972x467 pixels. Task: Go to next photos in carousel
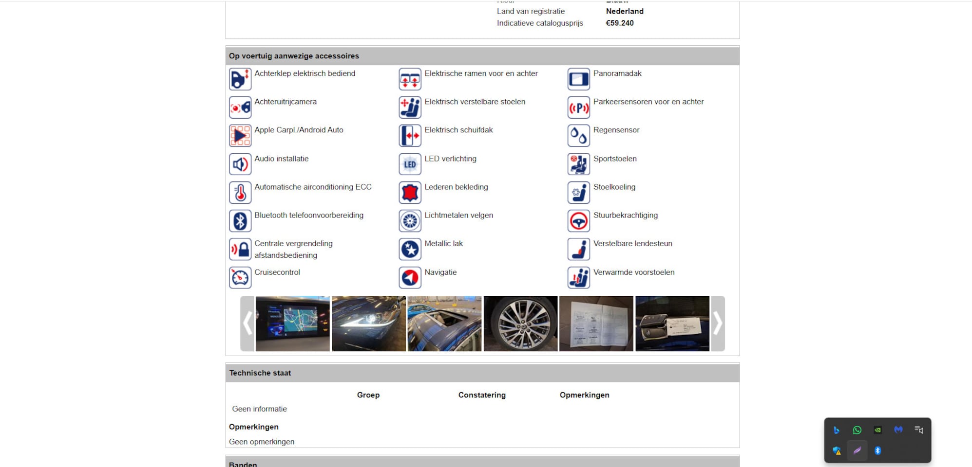[718, 323]
